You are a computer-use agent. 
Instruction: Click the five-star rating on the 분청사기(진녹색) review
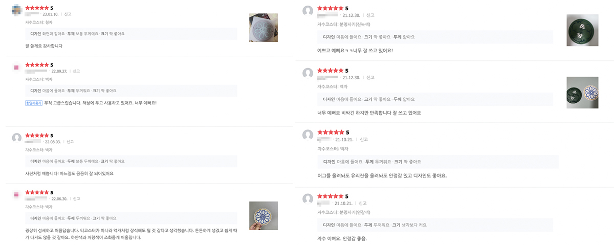pos(330,8)
